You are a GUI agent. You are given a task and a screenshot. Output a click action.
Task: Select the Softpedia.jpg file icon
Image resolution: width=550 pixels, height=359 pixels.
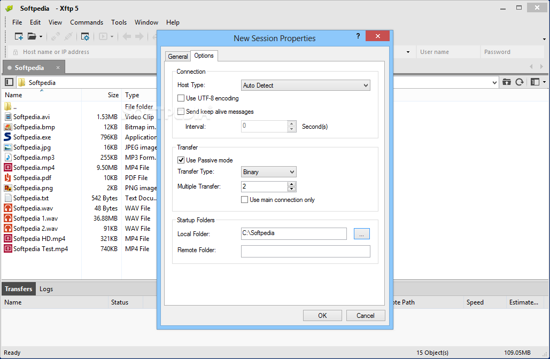8,147
